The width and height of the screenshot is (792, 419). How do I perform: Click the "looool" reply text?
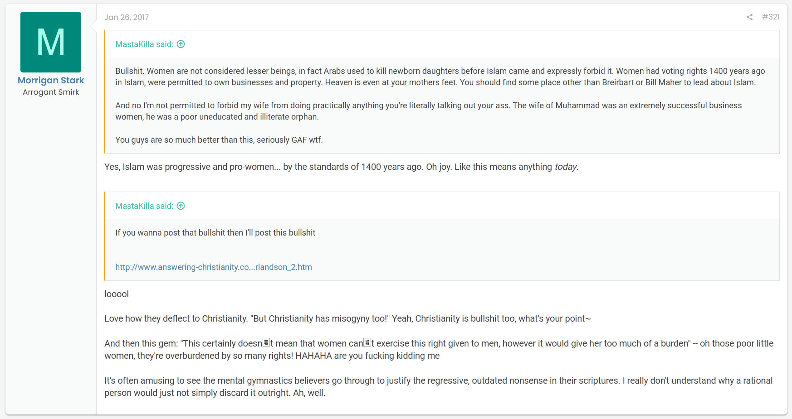pyautogui.click(x=117, y=294)
